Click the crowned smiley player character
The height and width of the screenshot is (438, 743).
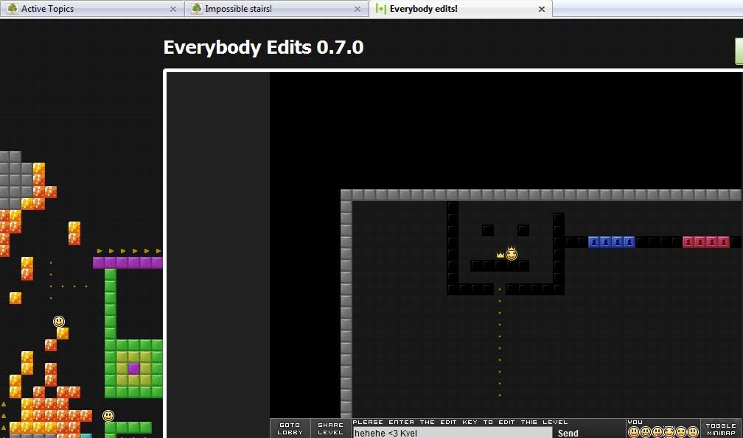512,254
